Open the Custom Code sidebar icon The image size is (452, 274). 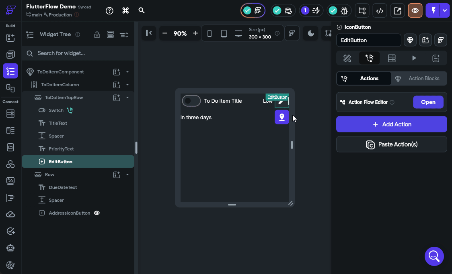(10, 198)
